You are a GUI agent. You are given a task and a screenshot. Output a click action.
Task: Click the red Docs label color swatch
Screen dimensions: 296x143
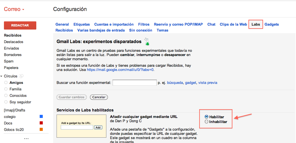pyautogui.click(x=41, y=123)
